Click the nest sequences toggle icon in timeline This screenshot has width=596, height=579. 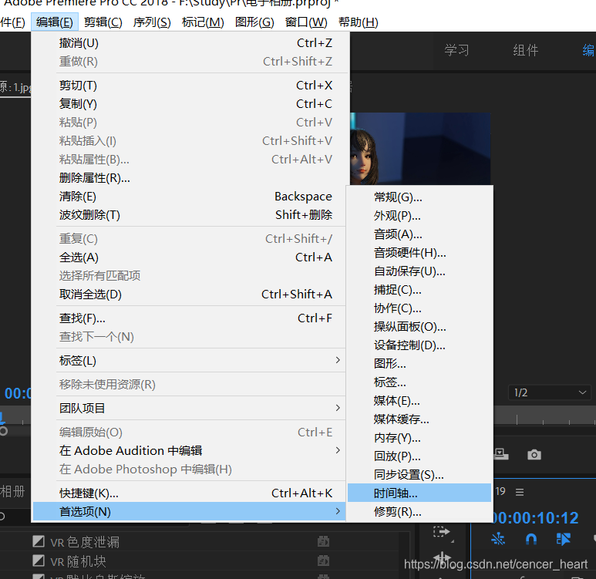coord(498,539)
